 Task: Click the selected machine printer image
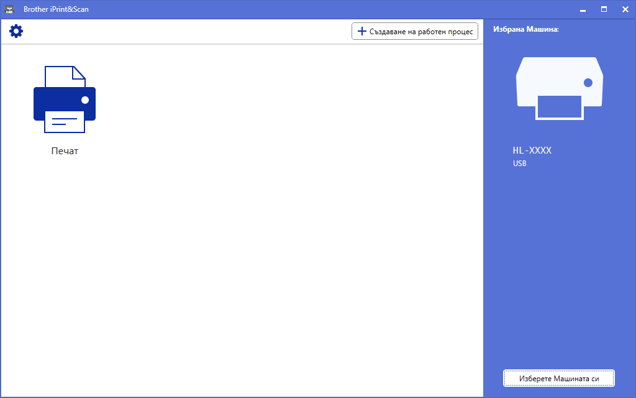point(560,88)
